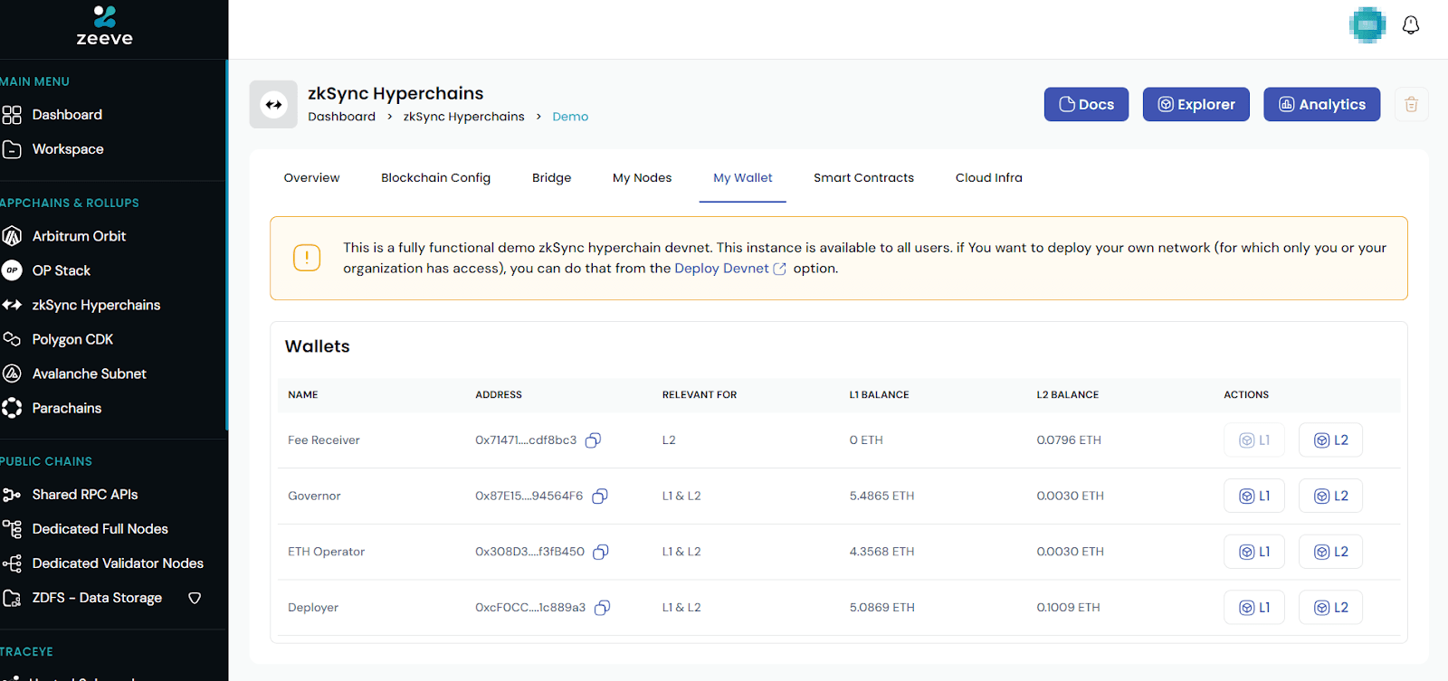The height and width of the screenshot is (681, 1448).
Task: Click the Governor name cell
Action: pos(314,497)
